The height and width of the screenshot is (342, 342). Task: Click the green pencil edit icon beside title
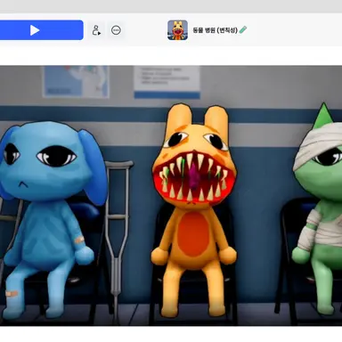(243, 29)
